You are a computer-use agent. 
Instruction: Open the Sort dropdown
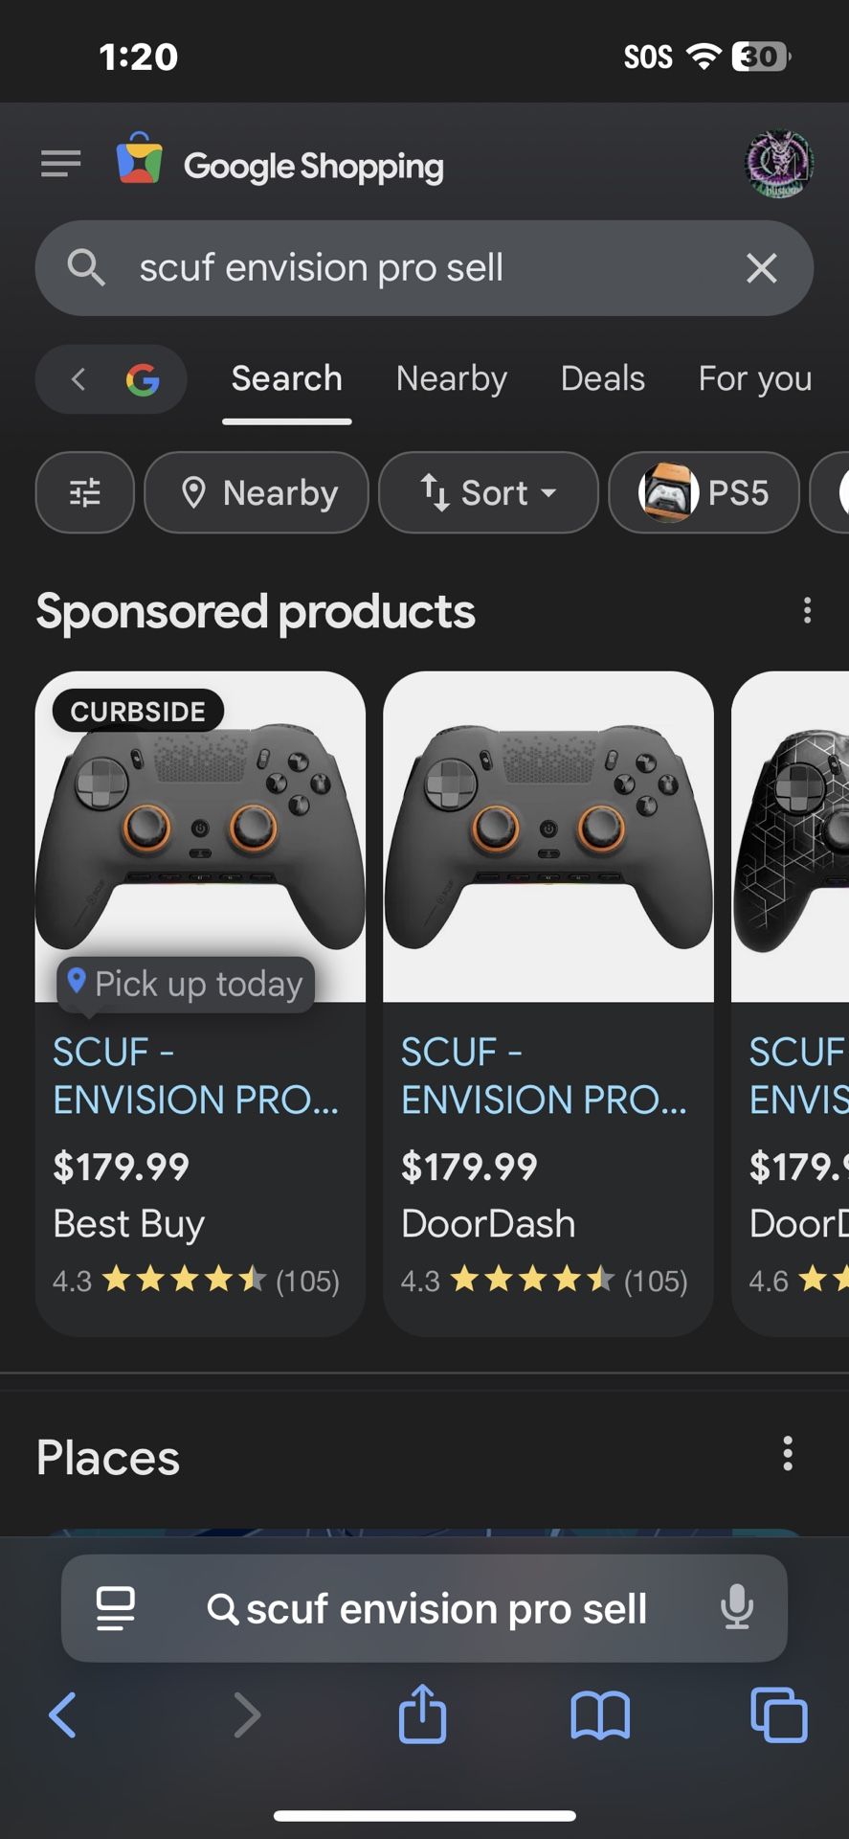pos(488,492)
